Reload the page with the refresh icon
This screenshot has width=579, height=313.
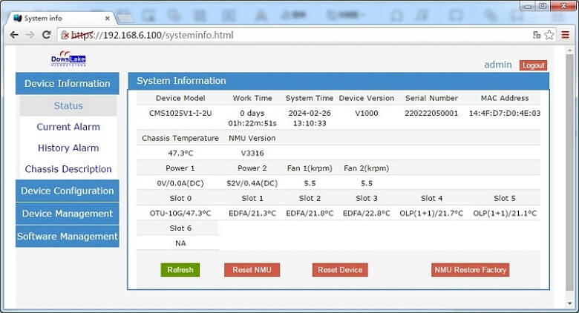pos(46,35)
